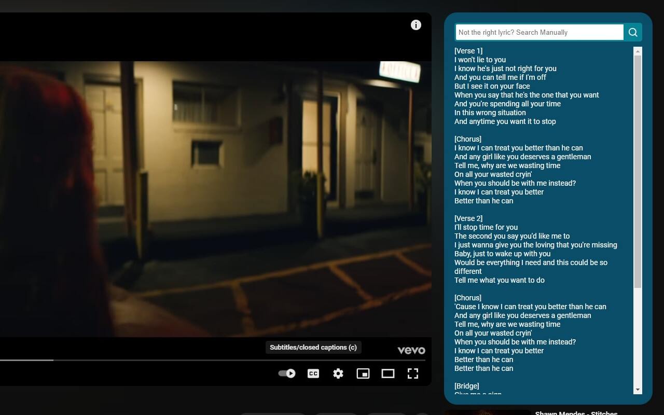The width and height of the screenshot is (664, 415).
Task: Click on the video frame to pause
Action: click(215, 200)
